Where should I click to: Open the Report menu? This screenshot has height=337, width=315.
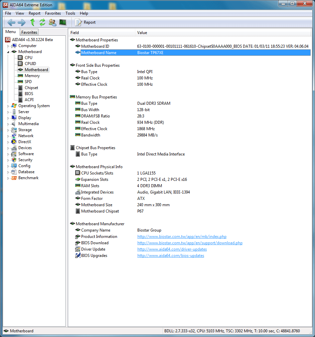point(34,13)
